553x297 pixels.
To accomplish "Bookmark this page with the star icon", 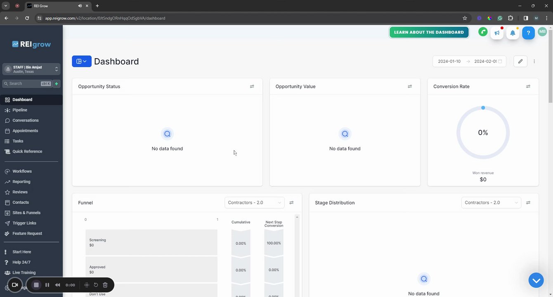I will (465, 18).
